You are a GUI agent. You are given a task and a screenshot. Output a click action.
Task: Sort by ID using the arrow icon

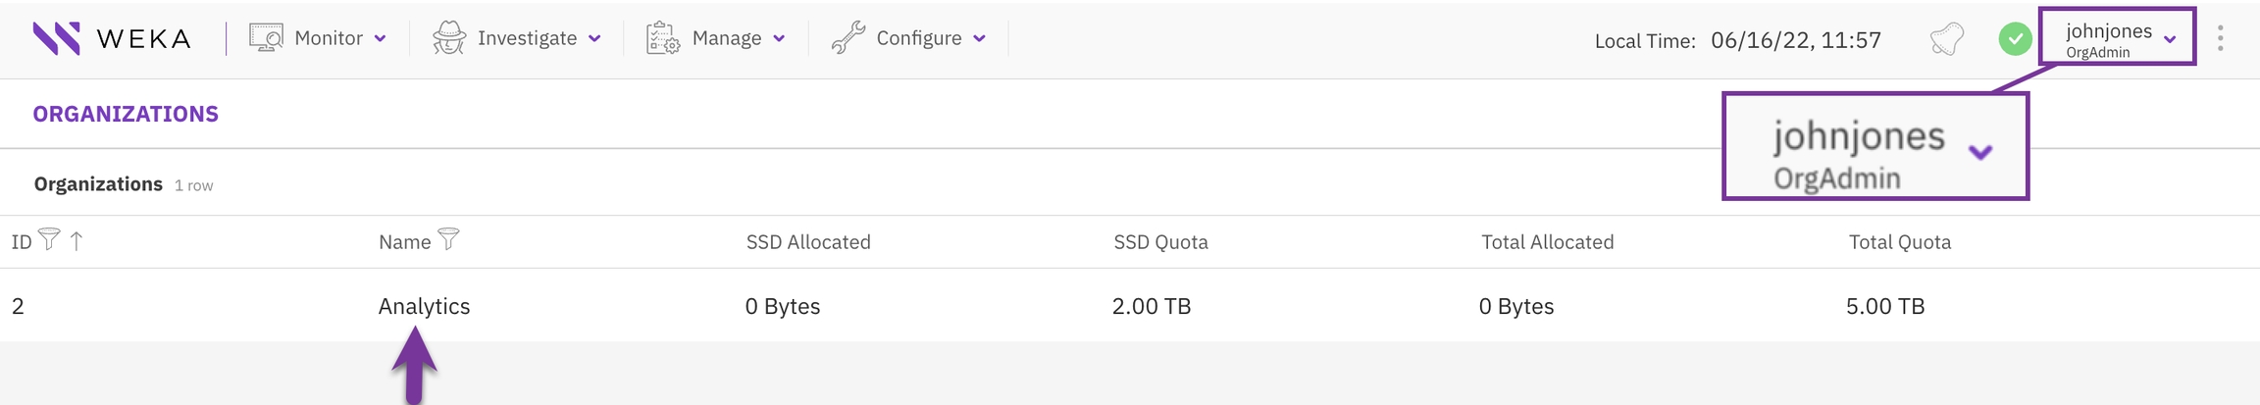pos(77,240)
